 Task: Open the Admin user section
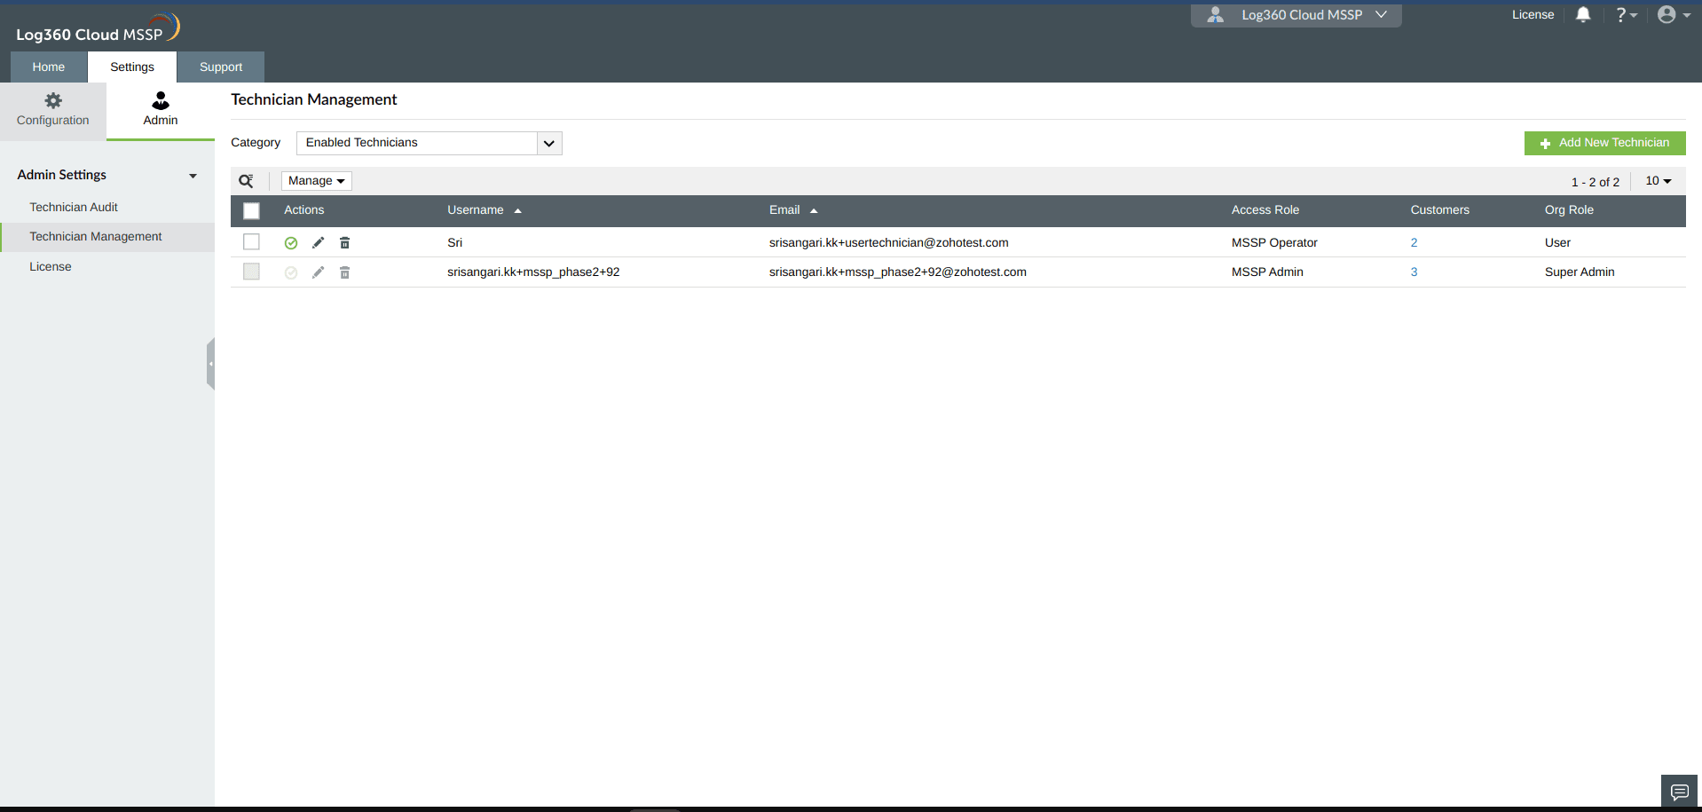point(161,110)
